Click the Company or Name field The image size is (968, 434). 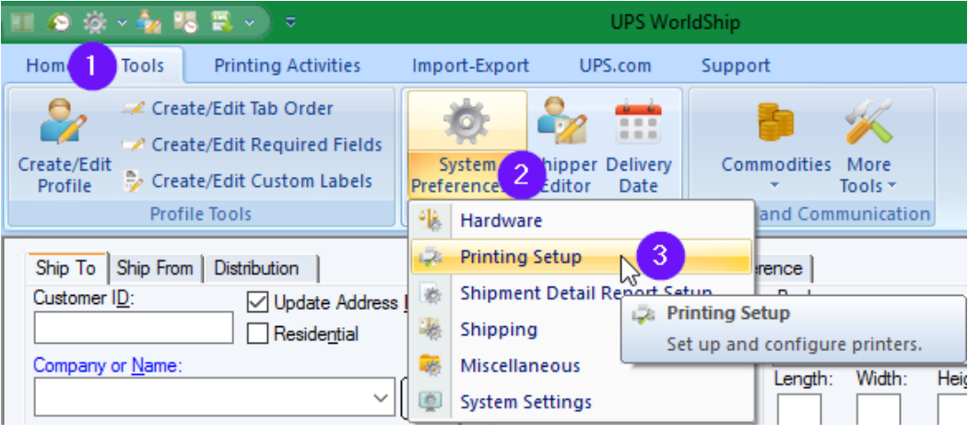[214, 397]
